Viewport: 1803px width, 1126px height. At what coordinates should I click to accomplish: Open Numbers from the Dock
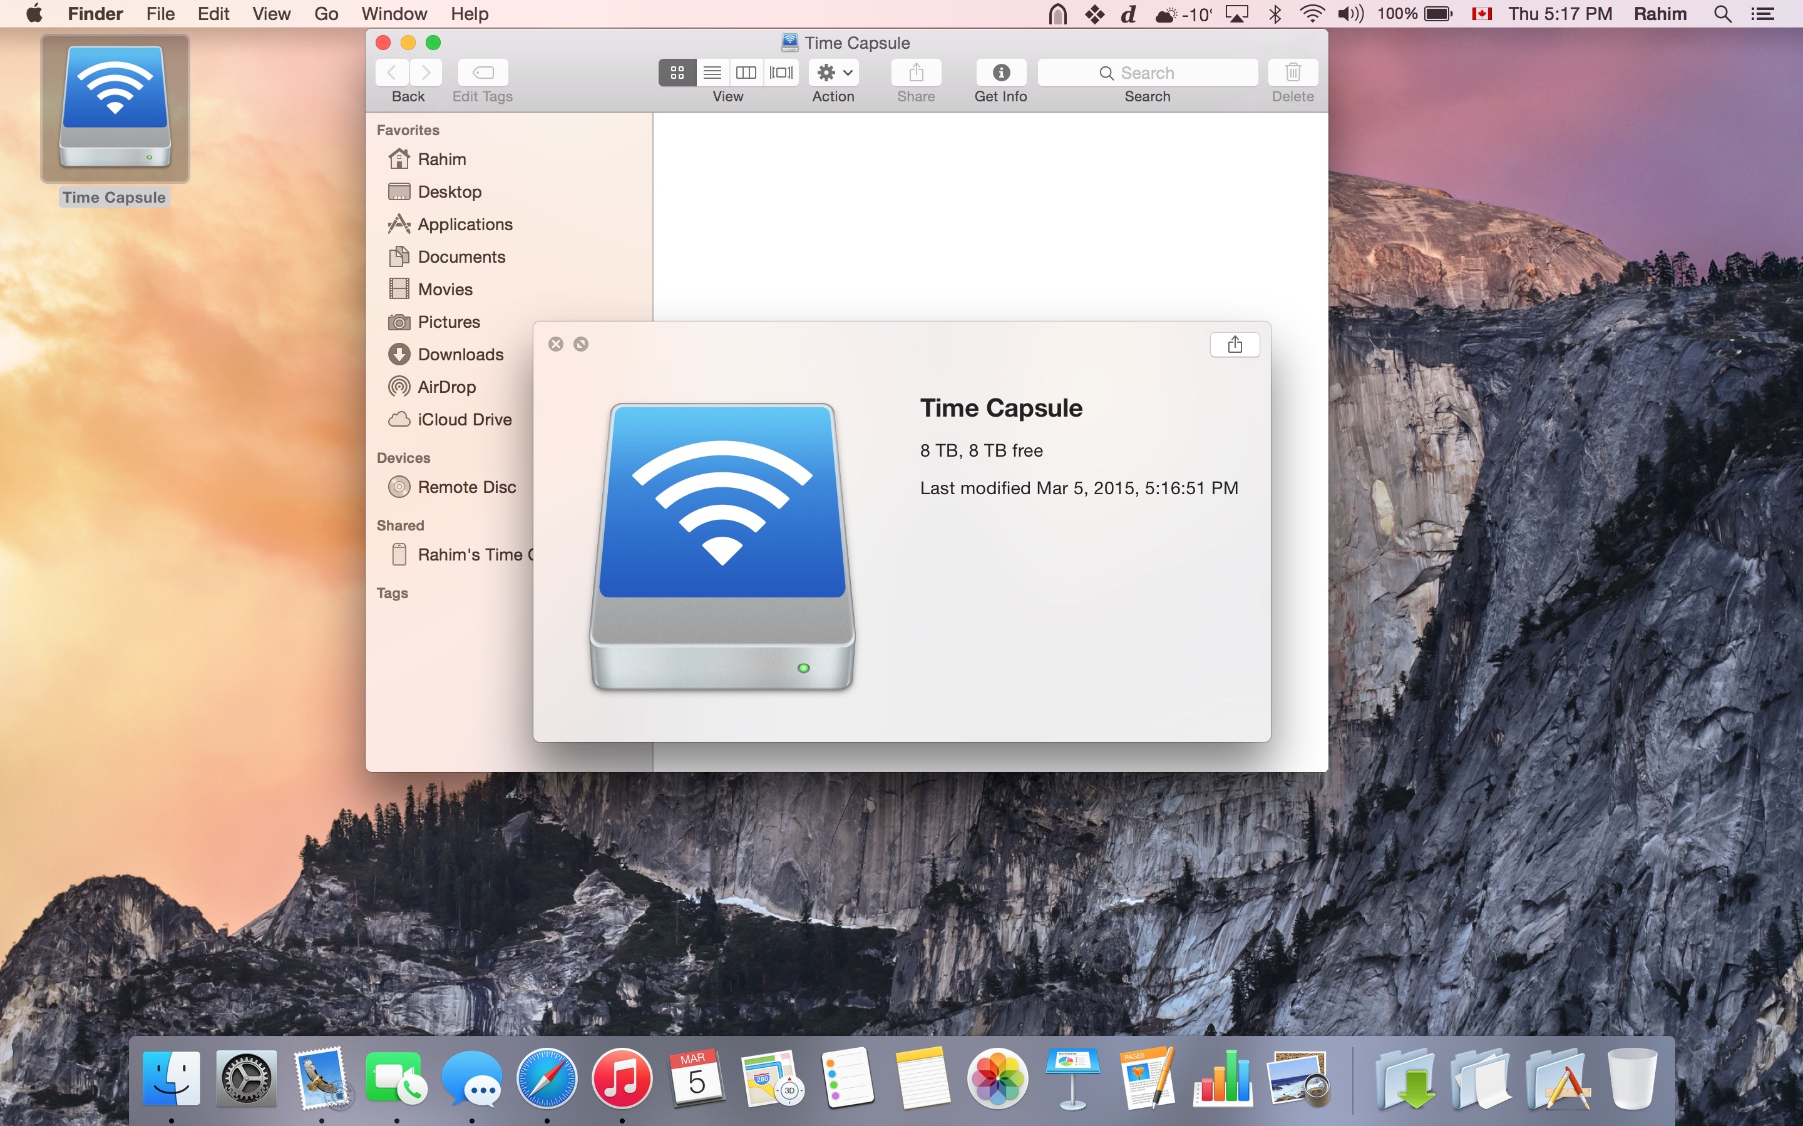pyautogui.click(x=1223, y=1078)
